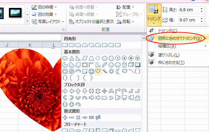Viewport: 209px width, 132px height.
Task: Pick the lightning bolt shape
Action: tap(105, 71)
